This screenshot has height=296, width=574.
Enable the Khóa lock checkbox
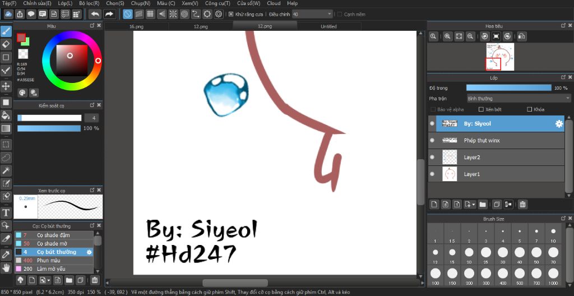click(x=529, y=109)
